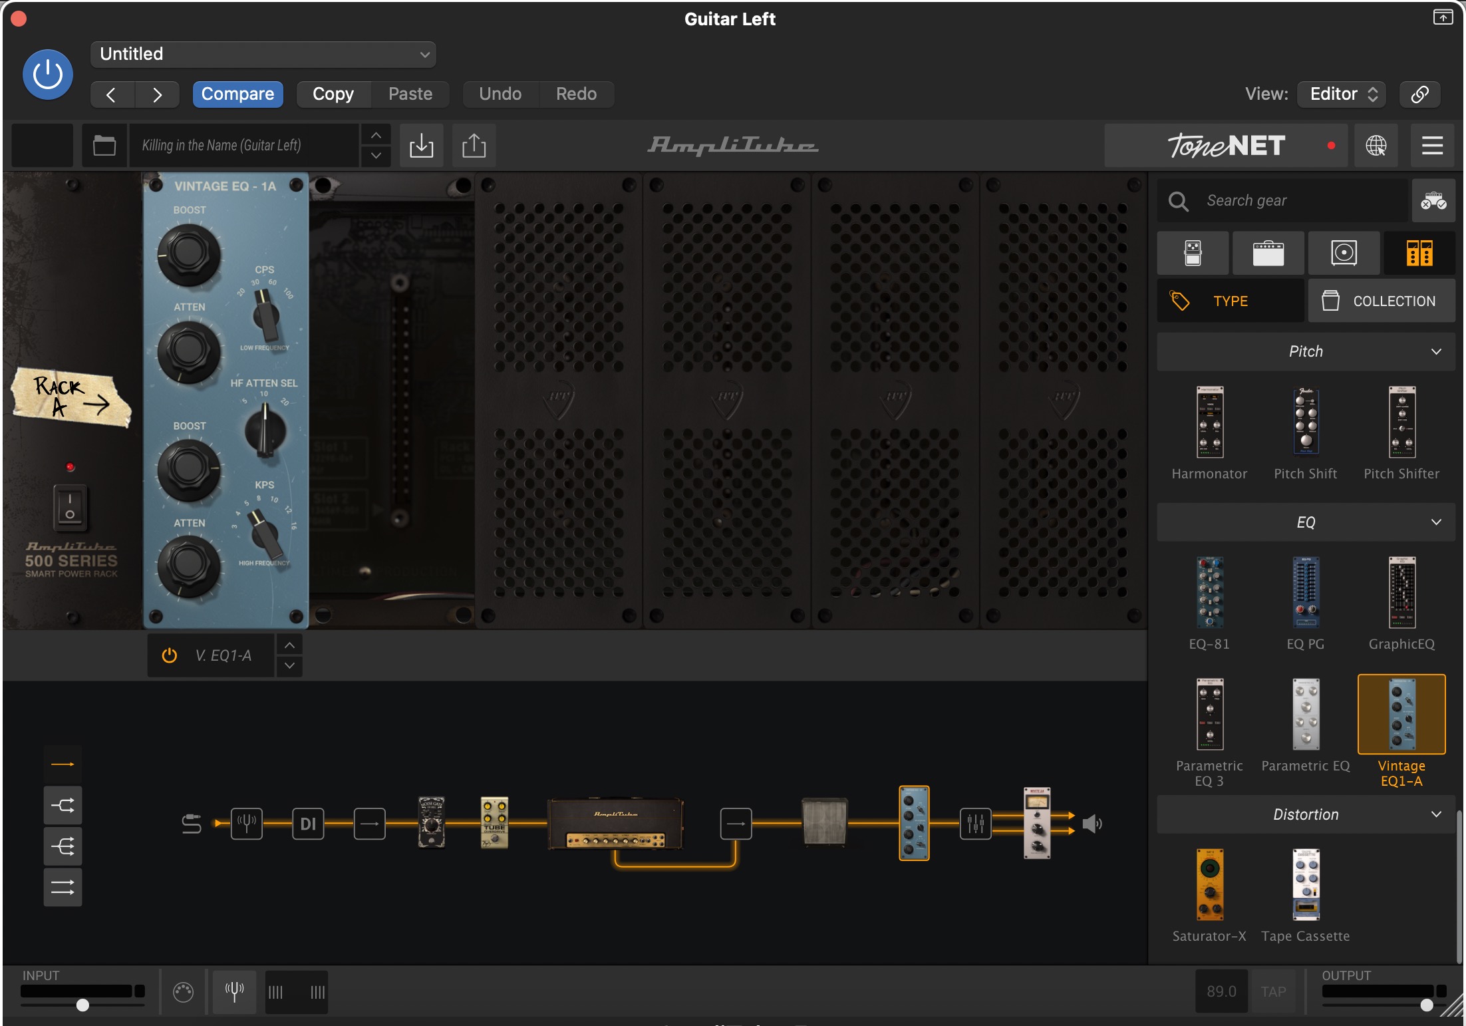
Task: Flip the 500 Series rack power switch
Action: (70, 507)
